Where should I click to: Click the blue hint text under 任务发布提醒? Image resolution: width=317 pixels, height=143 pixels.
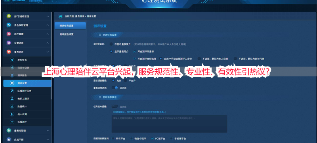pyautogui.click(x=139, y=112)
